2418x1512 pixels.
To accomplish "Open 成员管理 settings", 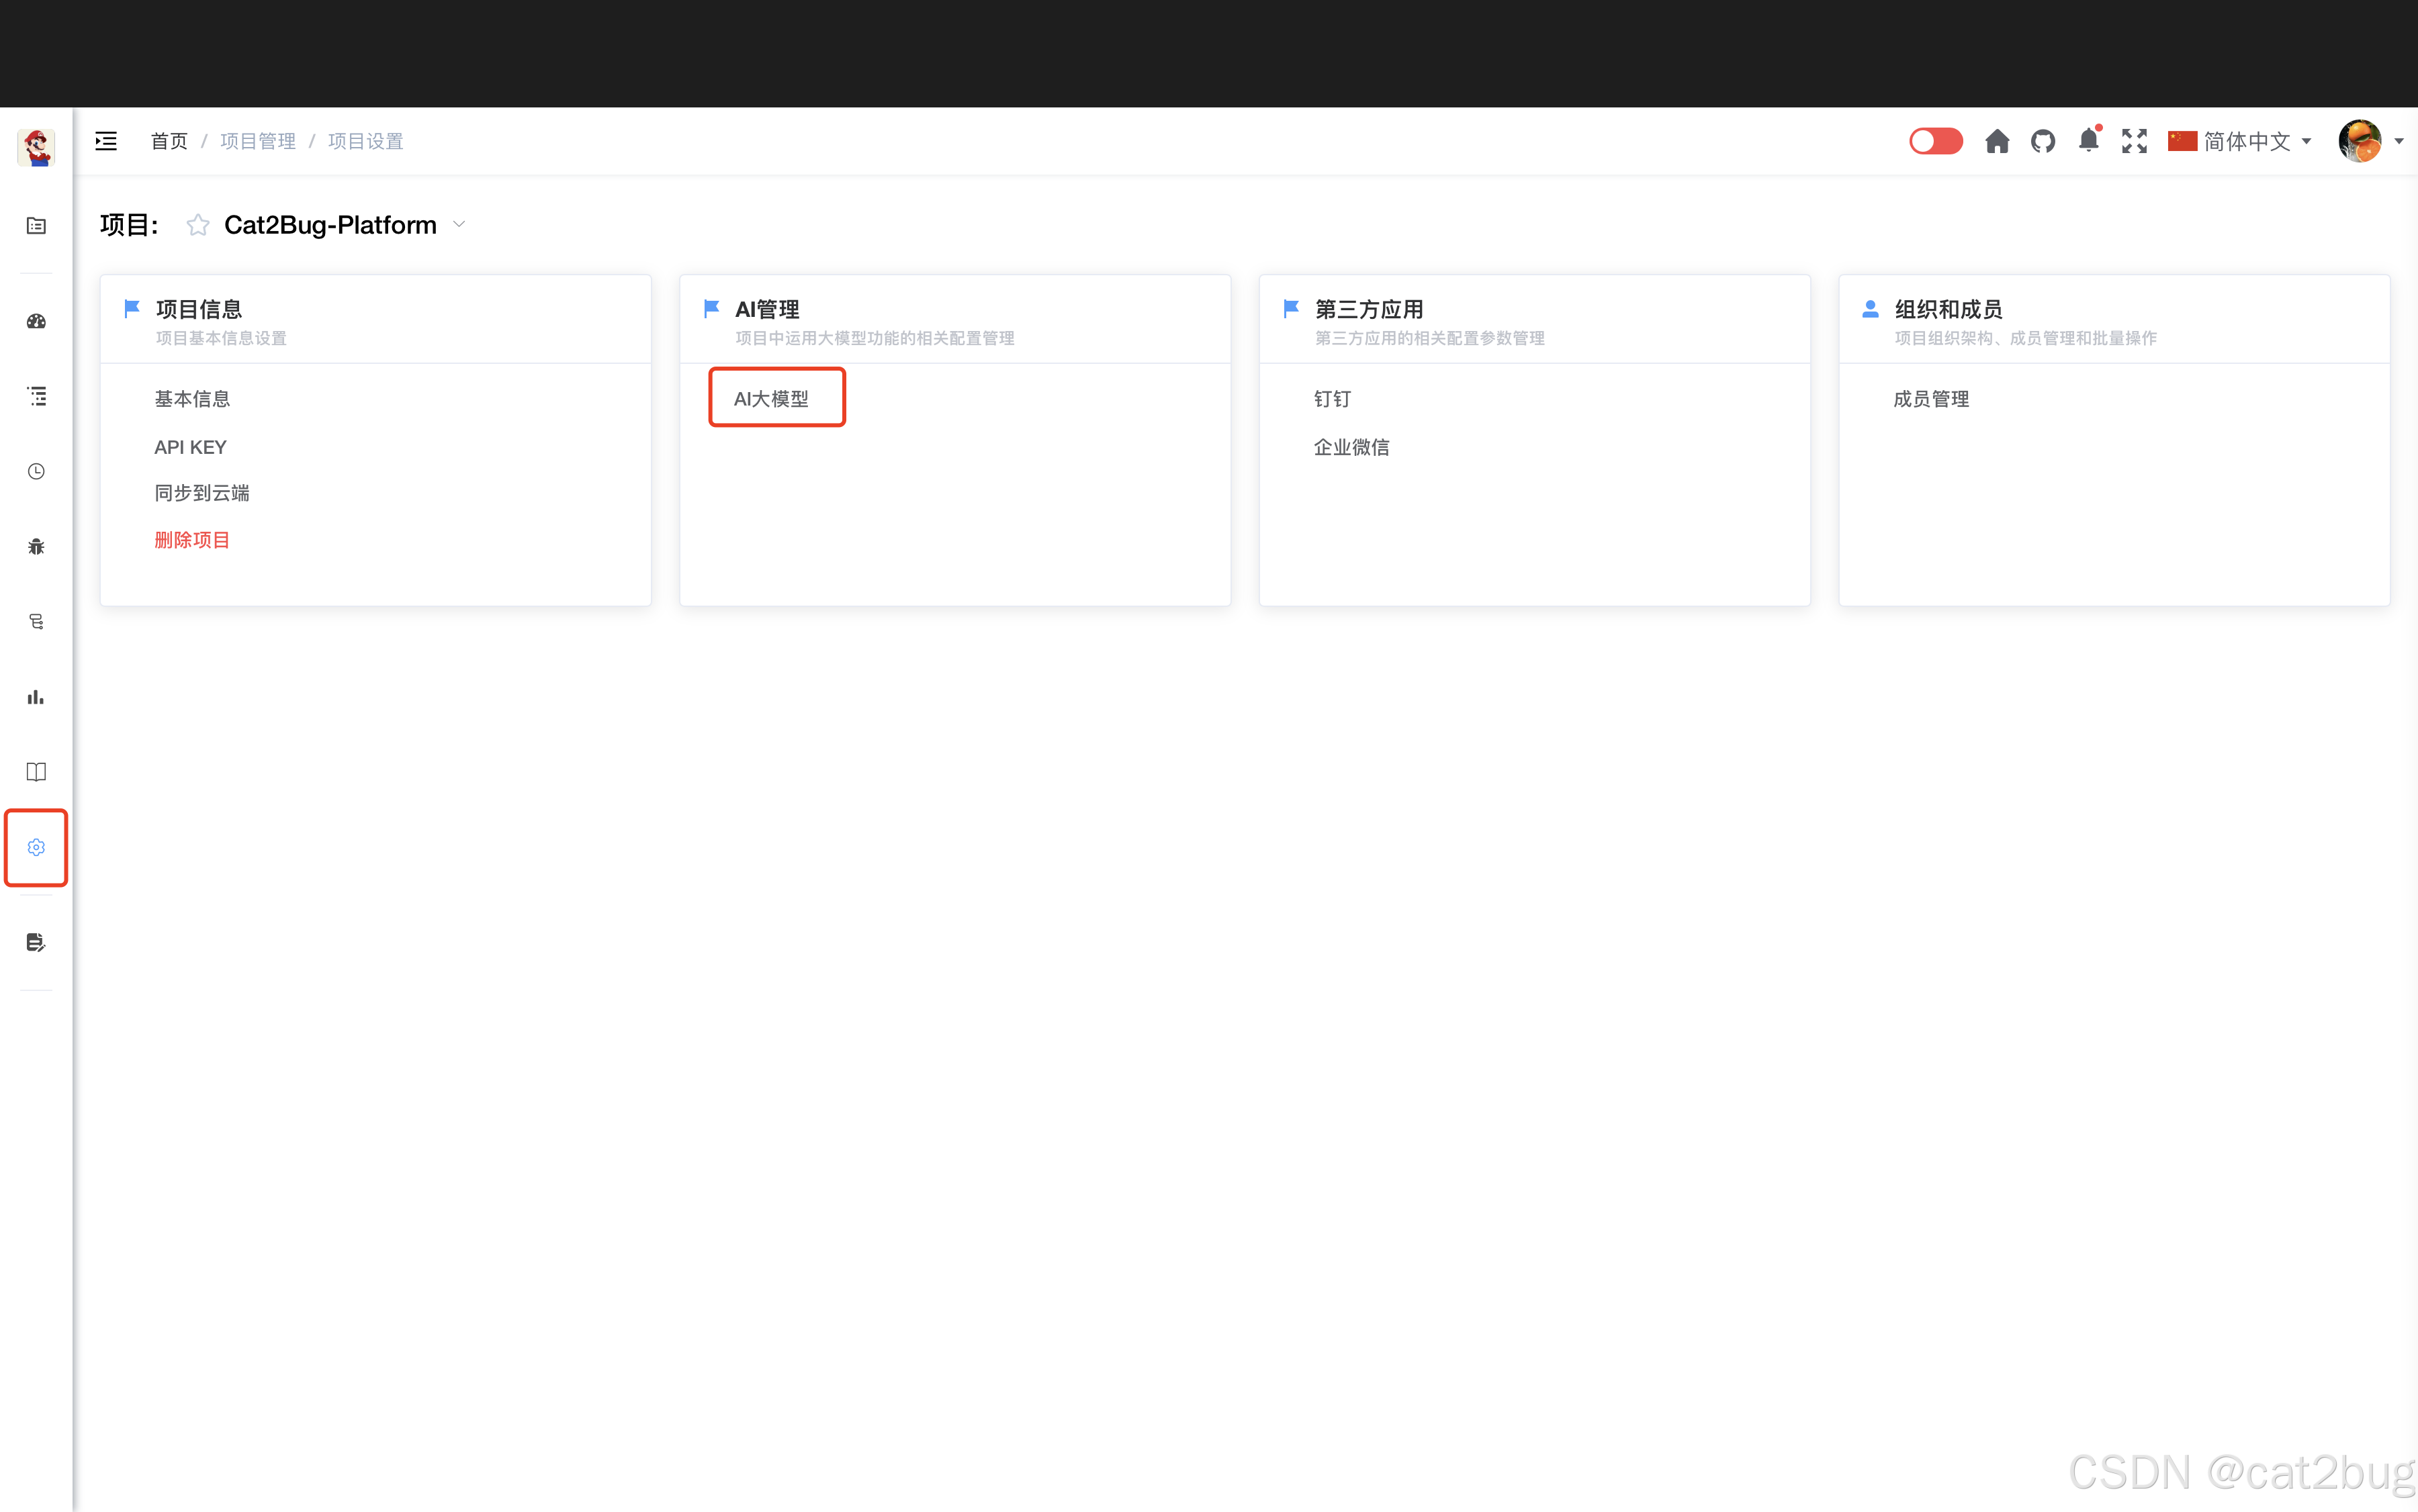I will point(1930,399).
